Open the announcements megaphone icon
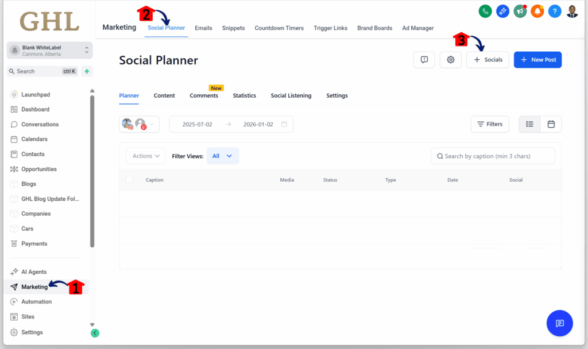 (520, 11)
